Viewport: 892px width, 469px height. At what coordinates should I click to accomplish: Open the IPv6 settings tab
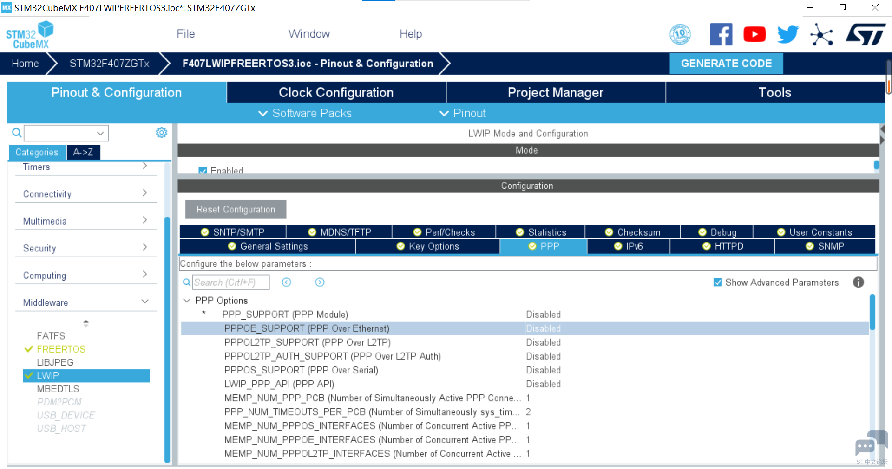click(x=629, y=246)
